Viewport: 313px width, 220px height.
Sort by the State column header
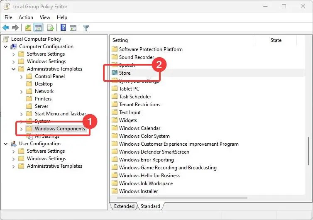click(x=276, y=40)
